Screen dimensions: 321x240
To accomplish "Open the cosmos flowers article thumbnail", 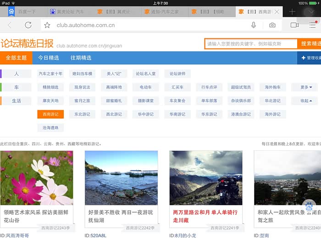I will (37, 177).
